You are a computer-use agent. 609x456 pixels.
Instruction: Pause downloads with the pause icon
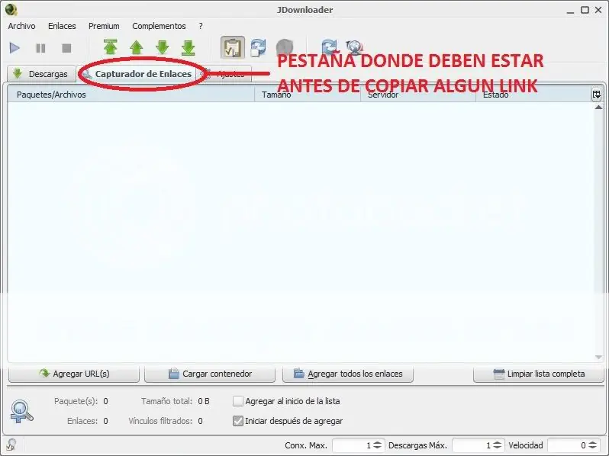(x=40, y=48)
